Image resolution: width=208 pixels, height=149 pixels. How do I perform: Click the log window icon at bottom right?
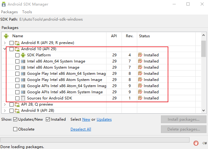(x=205, y=143)
